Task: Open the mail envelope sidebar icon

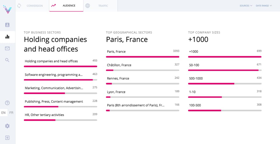Action: pyautogui.click(x=7, y=48)
